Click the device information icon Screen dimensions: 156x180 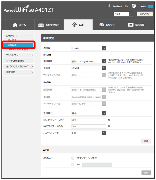coord(131,25)
